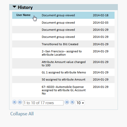
Task: Click the History panel title
Action: point(25,7)
